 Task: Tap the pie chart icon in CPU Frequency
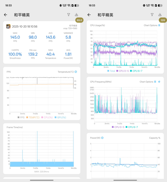point(159,82)
